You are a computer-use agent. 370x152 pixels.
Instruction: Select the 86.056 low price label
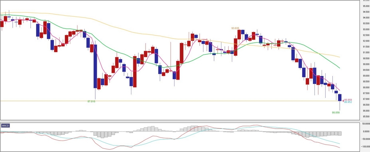[336, 113]
